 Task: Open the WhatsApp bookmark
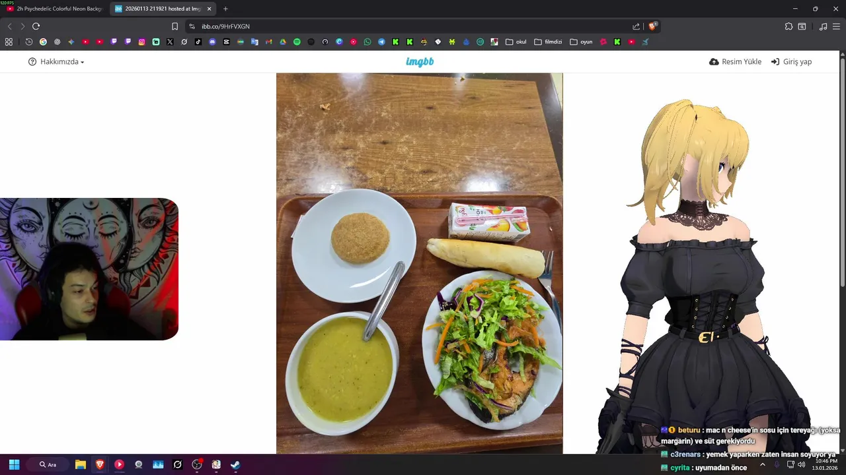pos(367,42)
